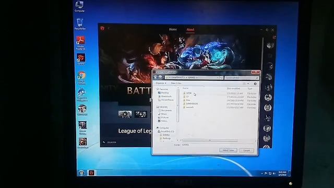Open the Organize dropdown menu
334x188 pixels.
tap(161, 83)
